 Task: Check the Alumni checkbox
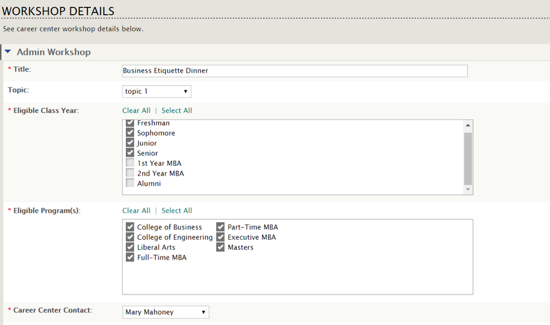[130, 183]
